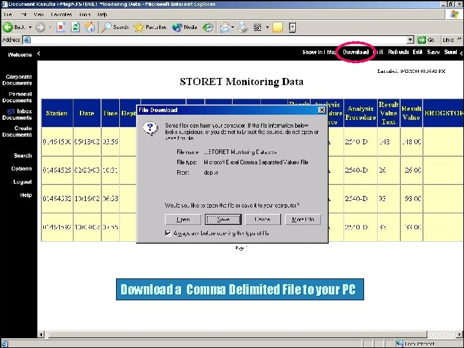Click the Forward arrow toolbar icon
This screenshot has height=348, width=464.
pos(40,27)
